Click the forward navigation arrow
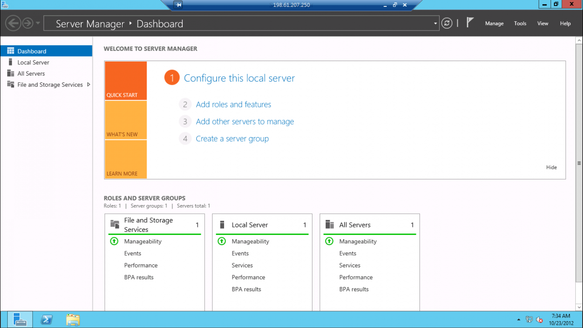This screenshot has width=583, height=328. pyautogui.click(x=28, y=23)
